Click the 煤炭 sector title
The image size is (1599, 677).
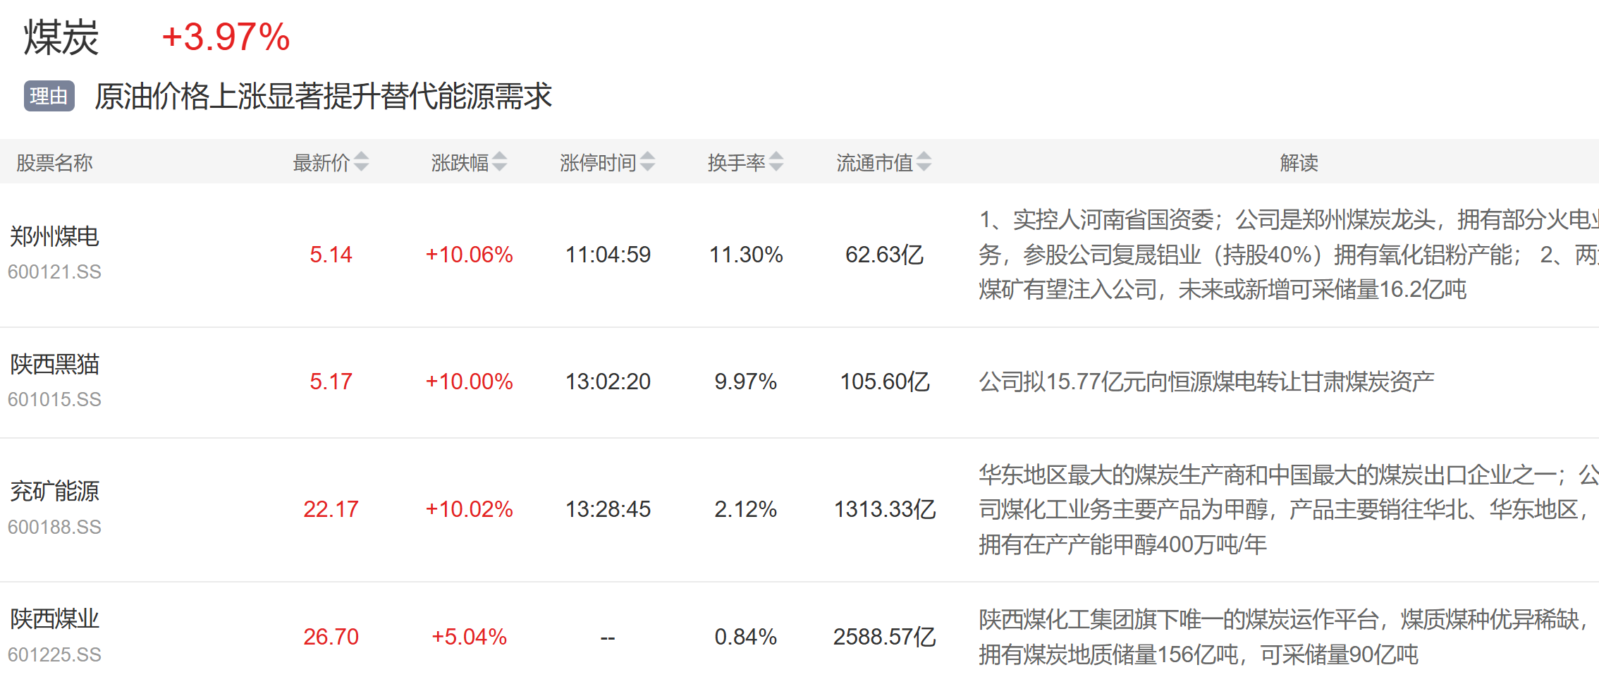pyautogui.click(x=61, y=37)
